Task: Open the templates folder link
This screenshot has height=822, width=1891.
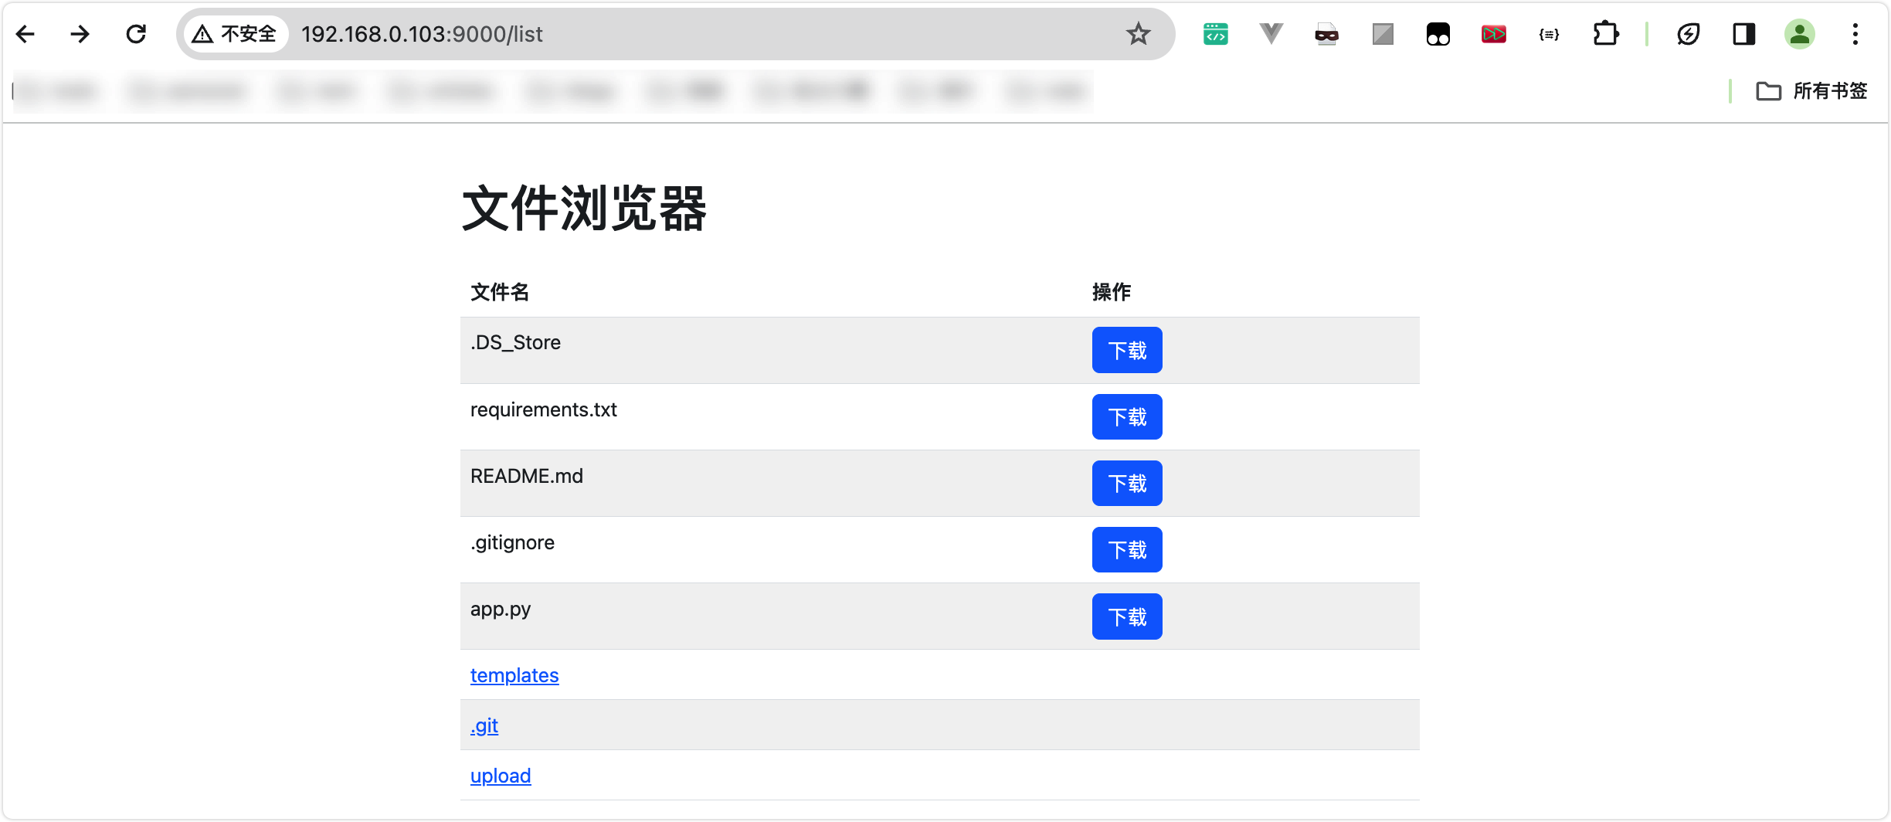Action: [514, 674]
